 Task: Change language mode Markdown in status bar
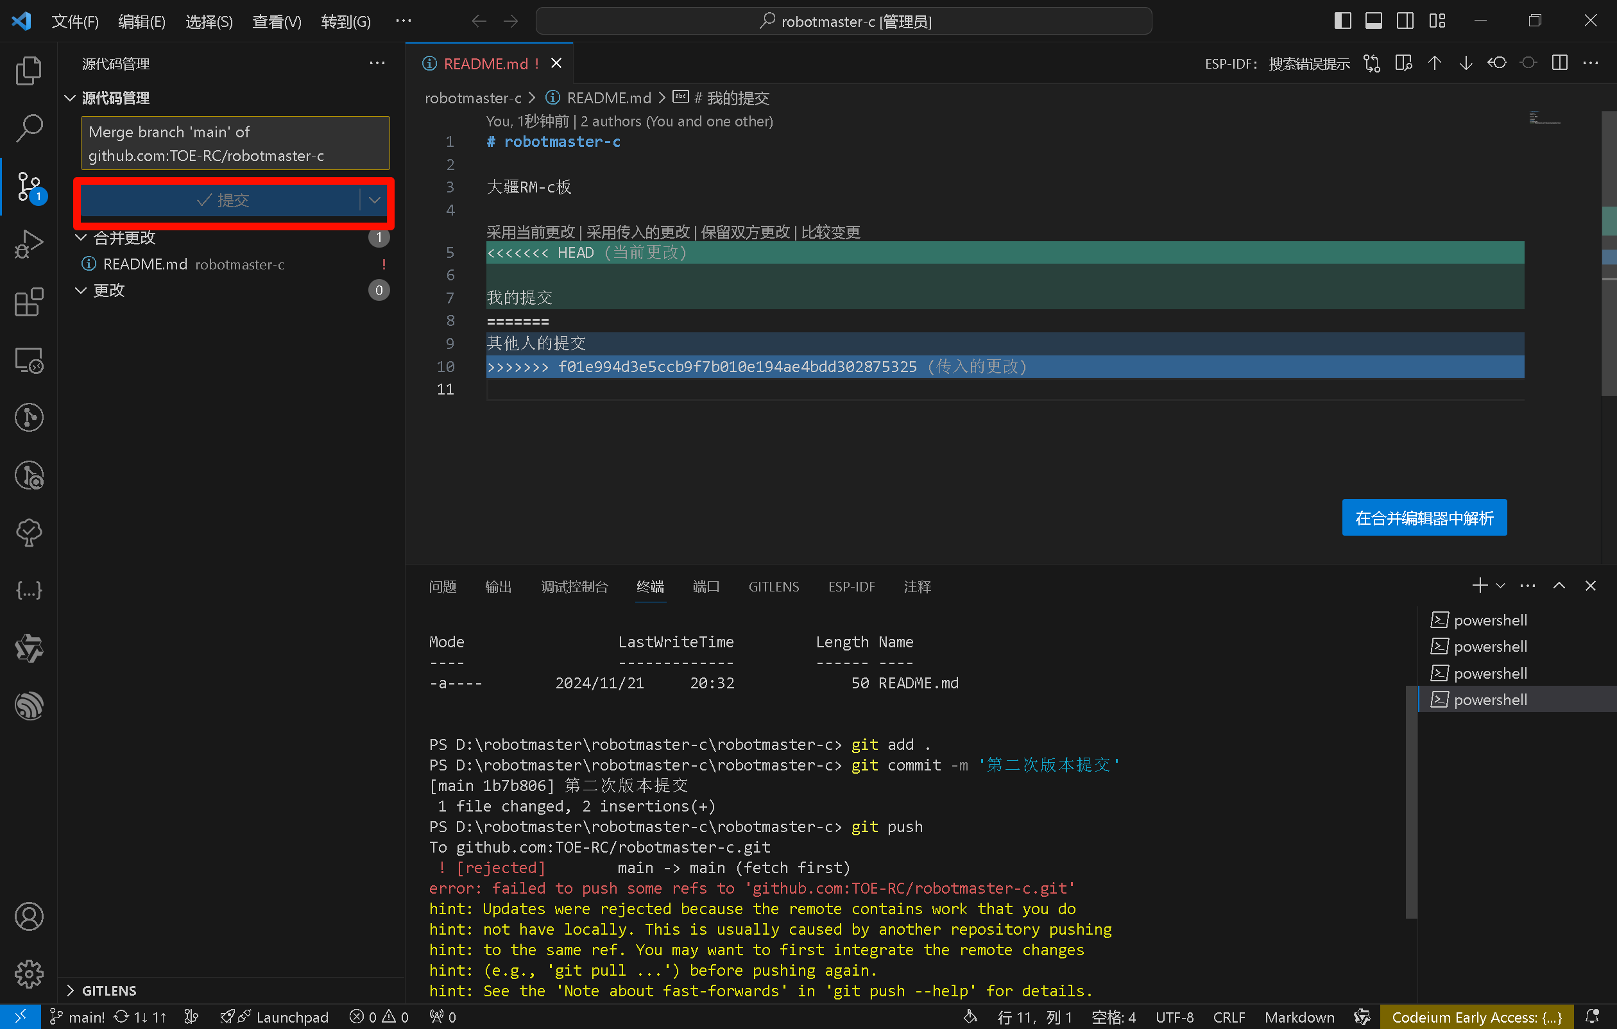[x=1299, y=1017]
